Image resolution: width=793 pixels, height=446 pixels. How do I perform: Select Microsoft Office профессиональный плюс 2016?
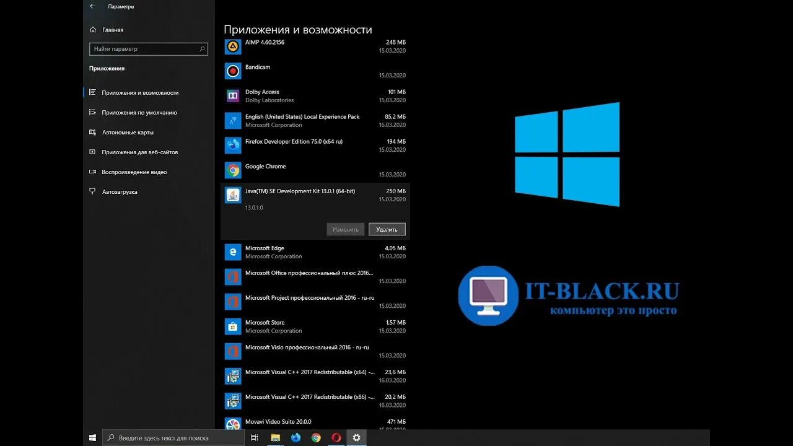tap(315, 277)
